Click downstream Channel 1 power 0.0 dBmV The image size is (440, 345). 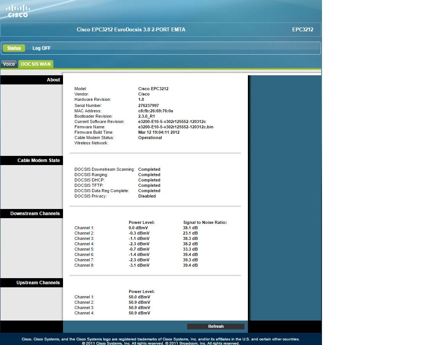coord(138,228)
